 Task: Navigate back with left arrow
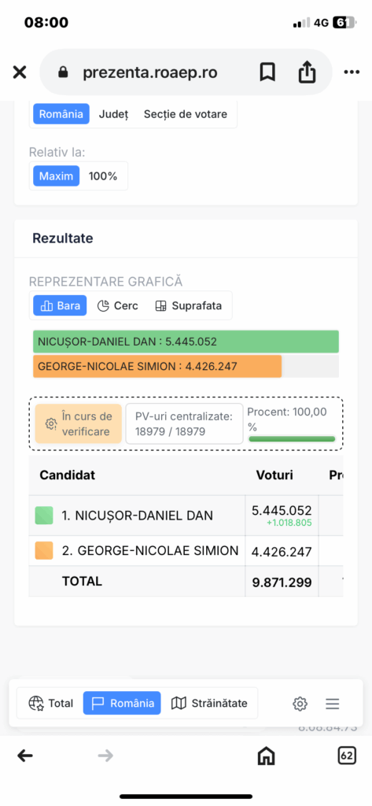point(25,755)
